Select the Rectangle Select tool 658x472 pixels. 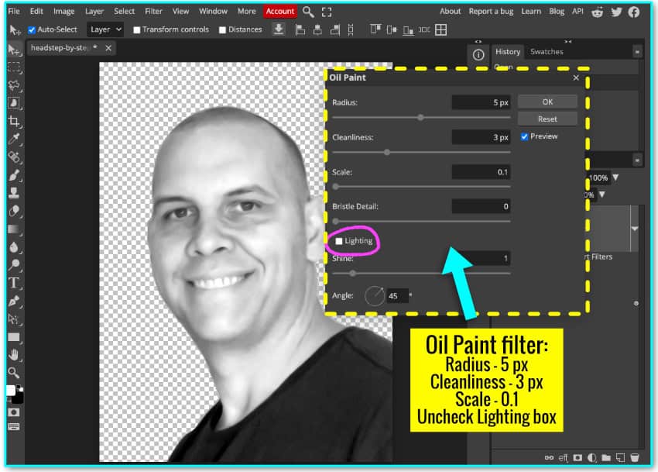[14, 67]
